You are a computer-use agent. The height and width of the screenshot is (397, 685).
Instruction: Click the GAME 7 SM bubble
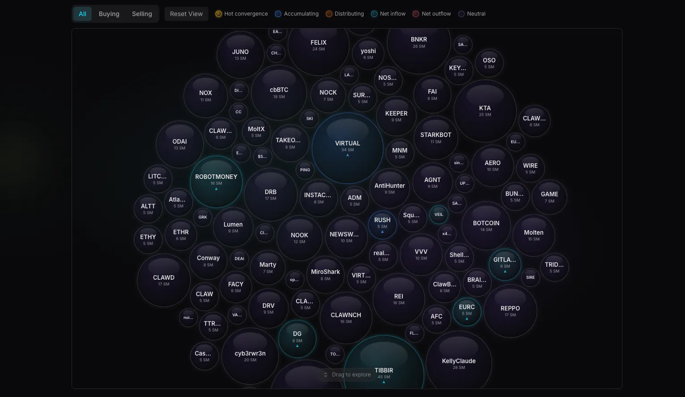pyautogui.click(x=550, y=197)
